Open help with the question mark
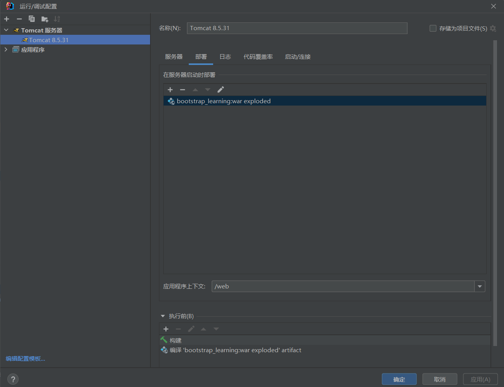This screenshot has height=387, width=504. pyautogui.click(x=13, y=379)
